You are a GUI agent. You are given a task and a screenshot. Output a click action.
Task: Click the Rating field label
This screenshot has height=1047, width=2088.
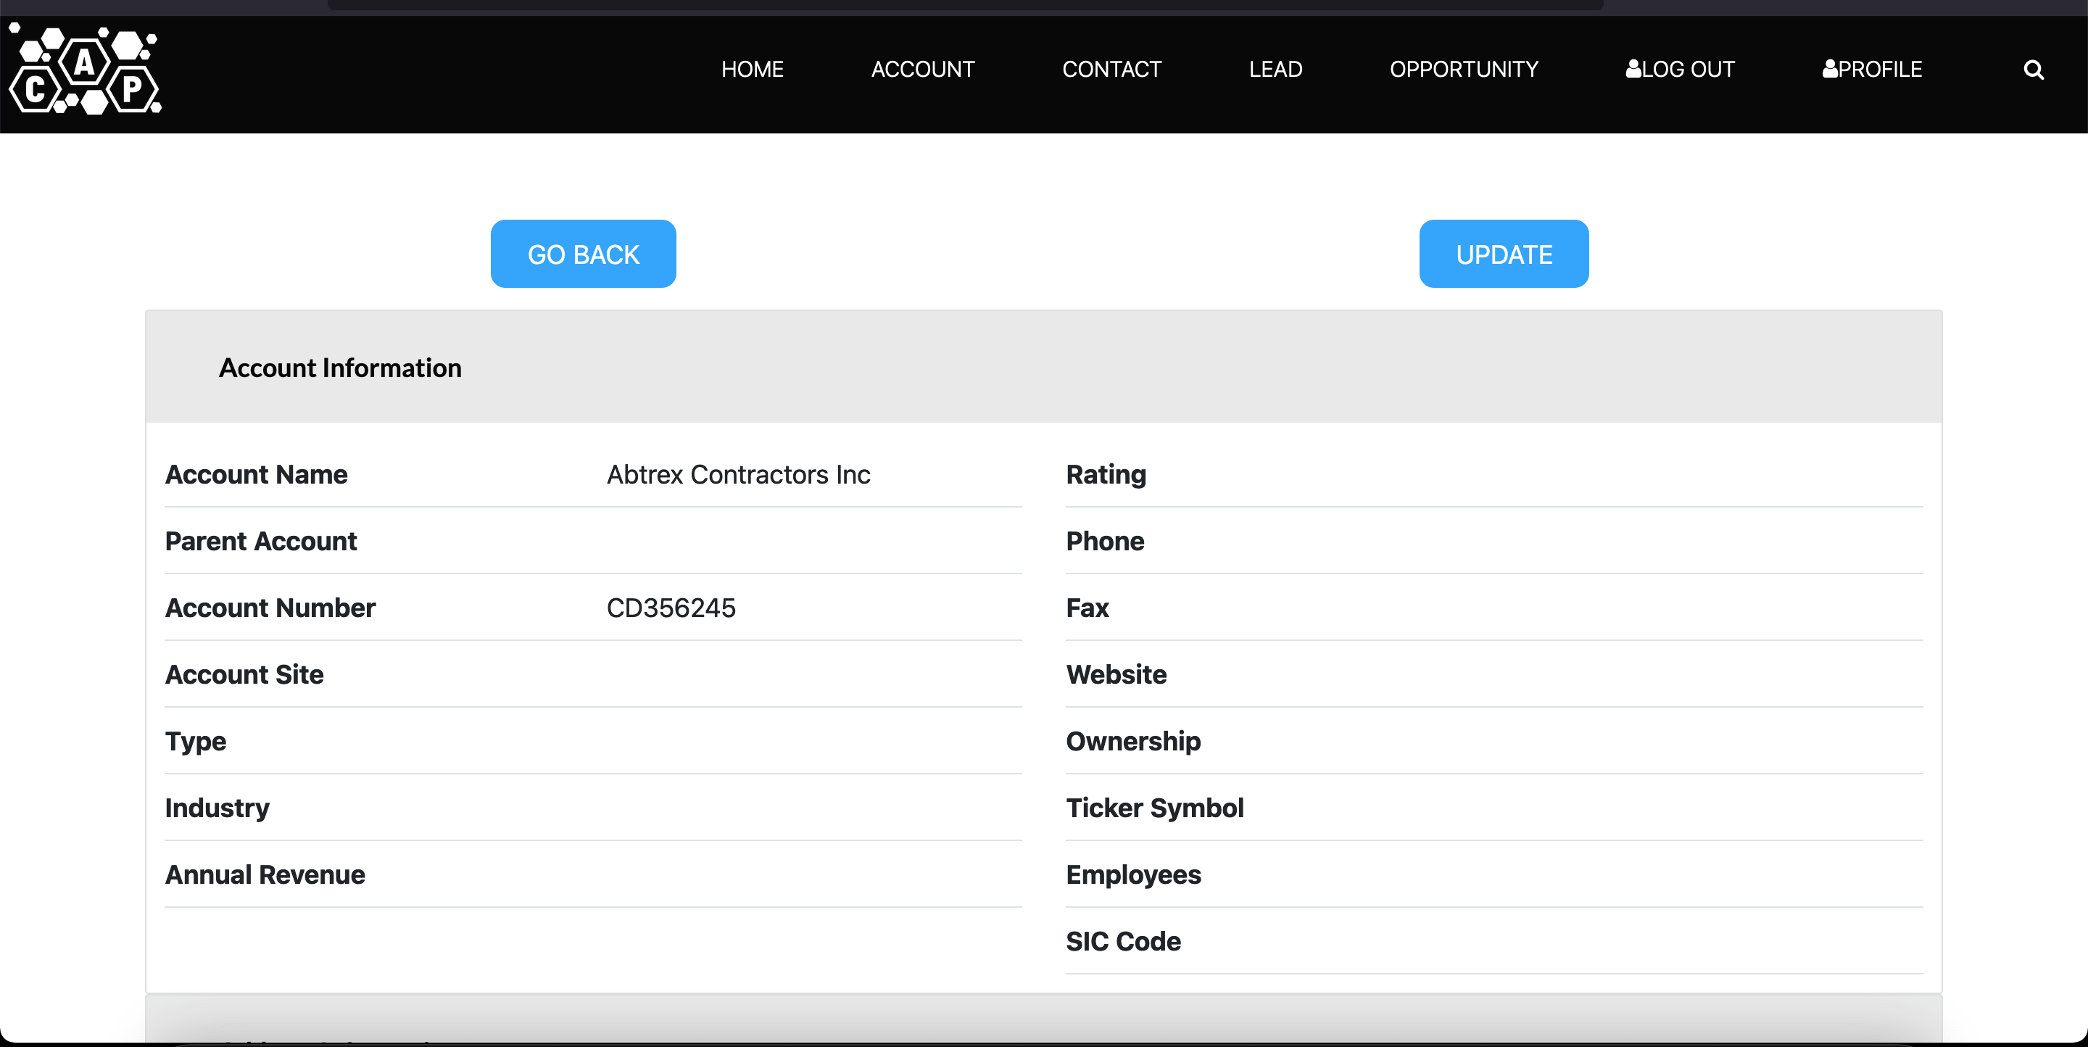pyautogui.click(x=1106, y=474)
